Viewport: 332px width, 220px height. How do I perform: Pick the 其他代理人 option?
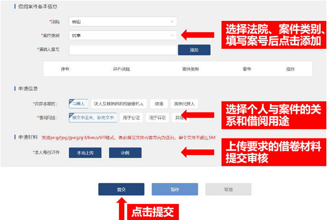pyautogui.click(x=184, y=103)
